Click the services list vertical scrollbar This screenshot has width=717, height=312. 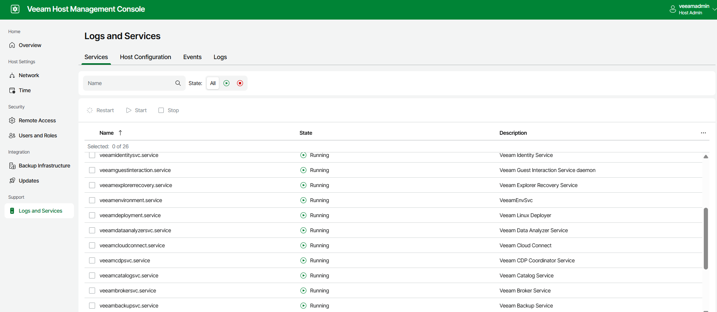pyautogui.click(x=706, y=239)
